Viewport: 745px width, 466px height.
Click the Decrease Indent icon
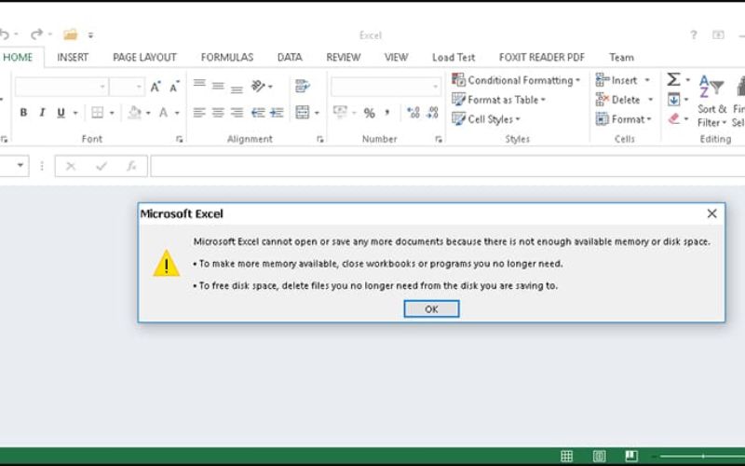[x=258, y=113]
